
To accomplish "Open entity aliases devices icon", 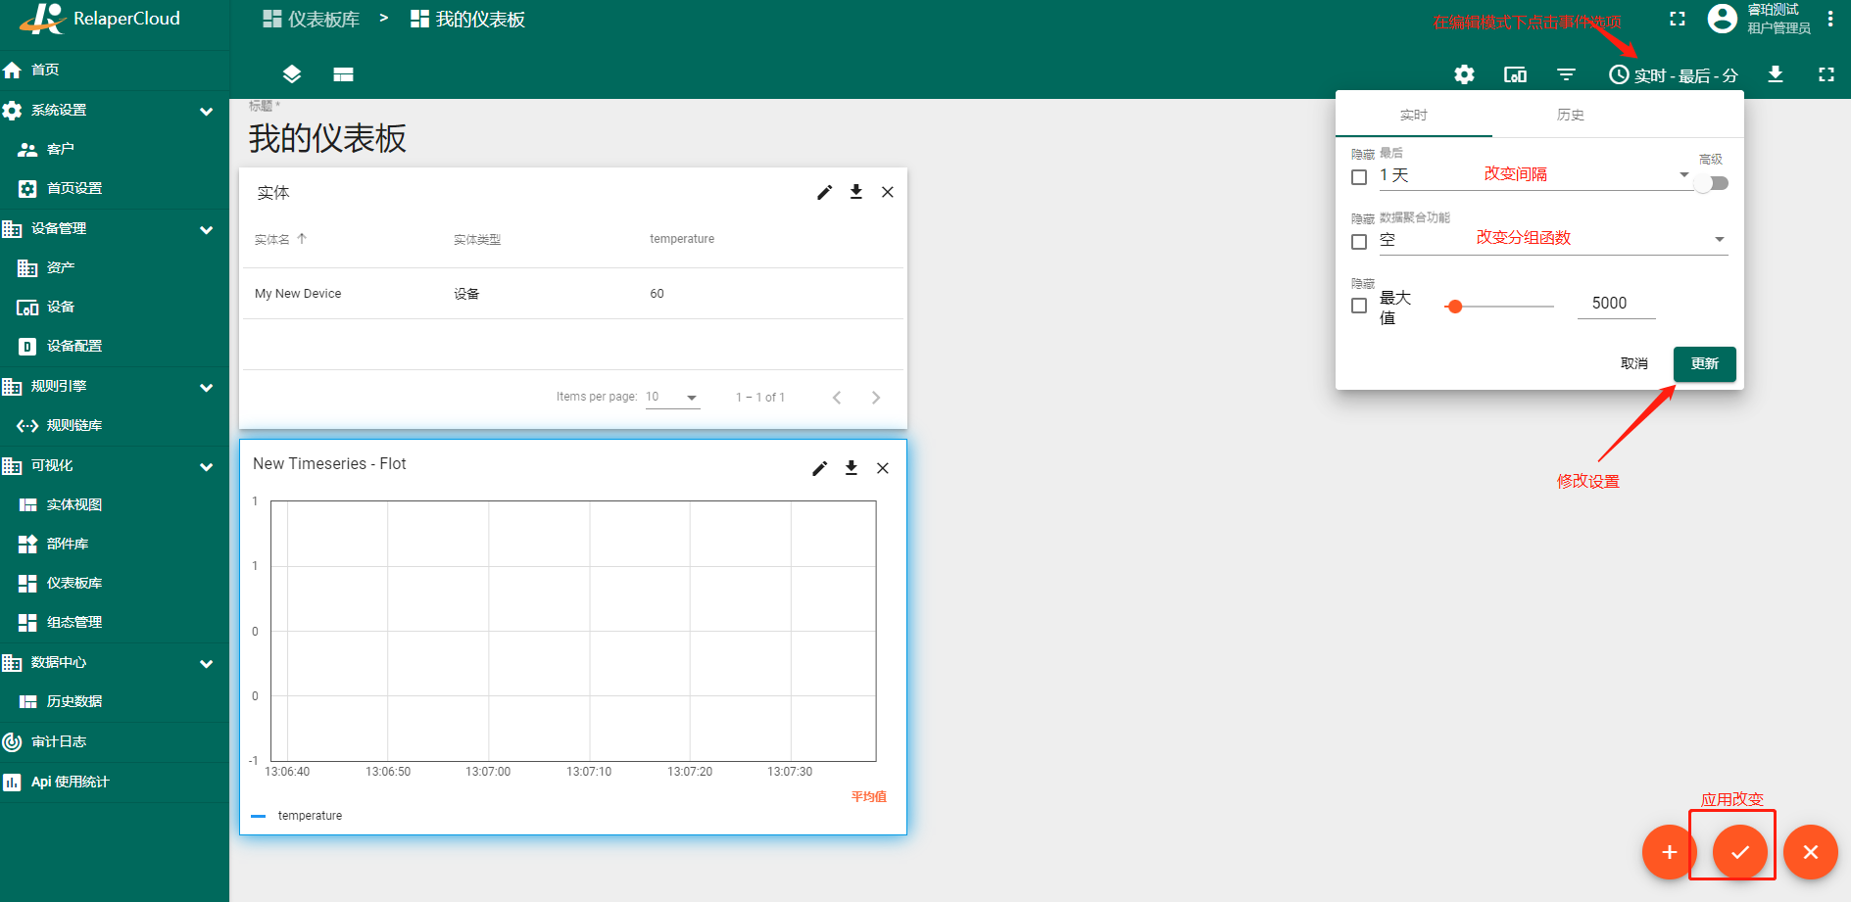I will click(1515, 74).
